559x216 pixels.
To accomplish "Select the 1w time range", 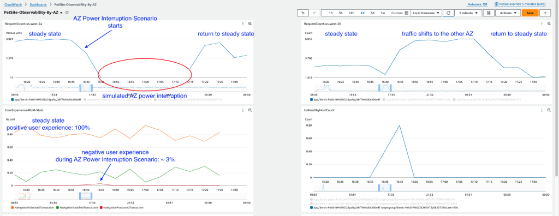I will (383, 13).
